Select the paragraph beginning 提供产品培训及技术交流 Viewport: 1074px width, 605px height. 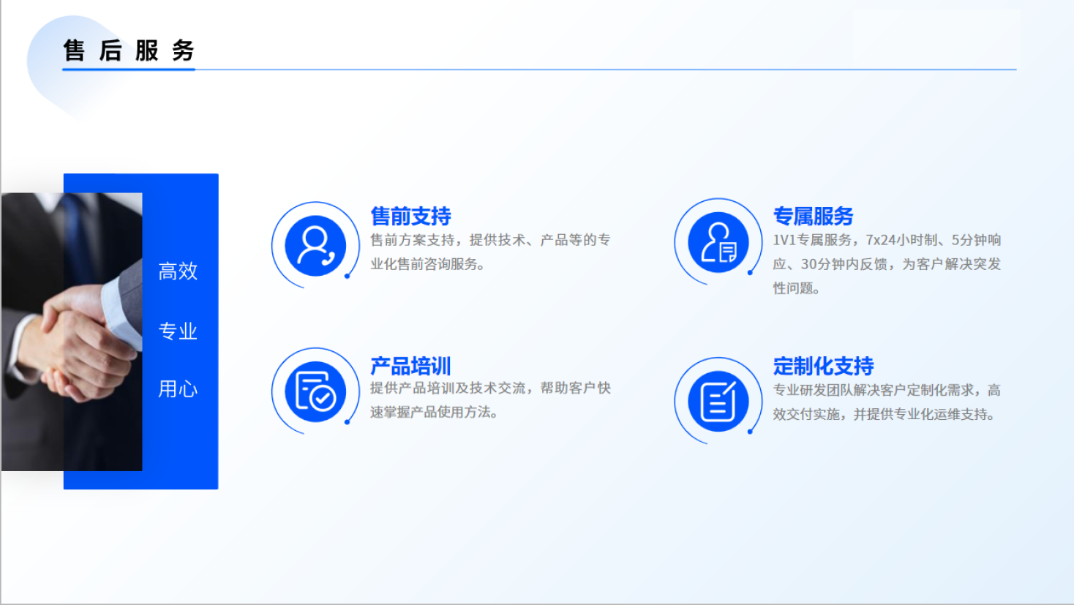point(489,400)
